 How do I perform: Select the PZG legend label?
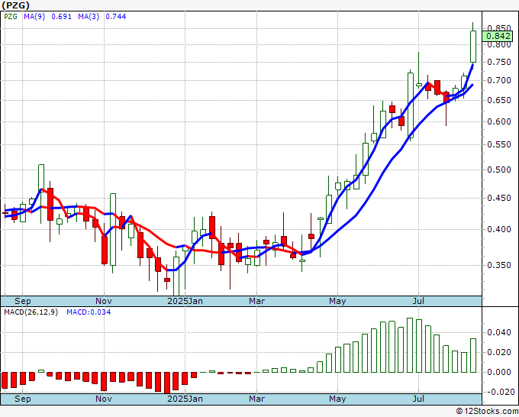tap(11, 17)
